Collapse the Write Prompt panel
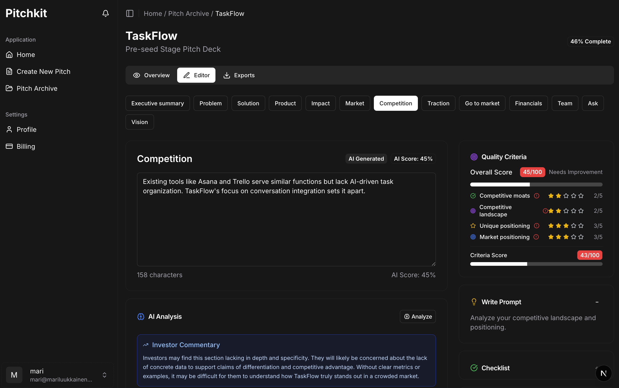The height and width of the screenshot is (388, 619). (597, 302)
